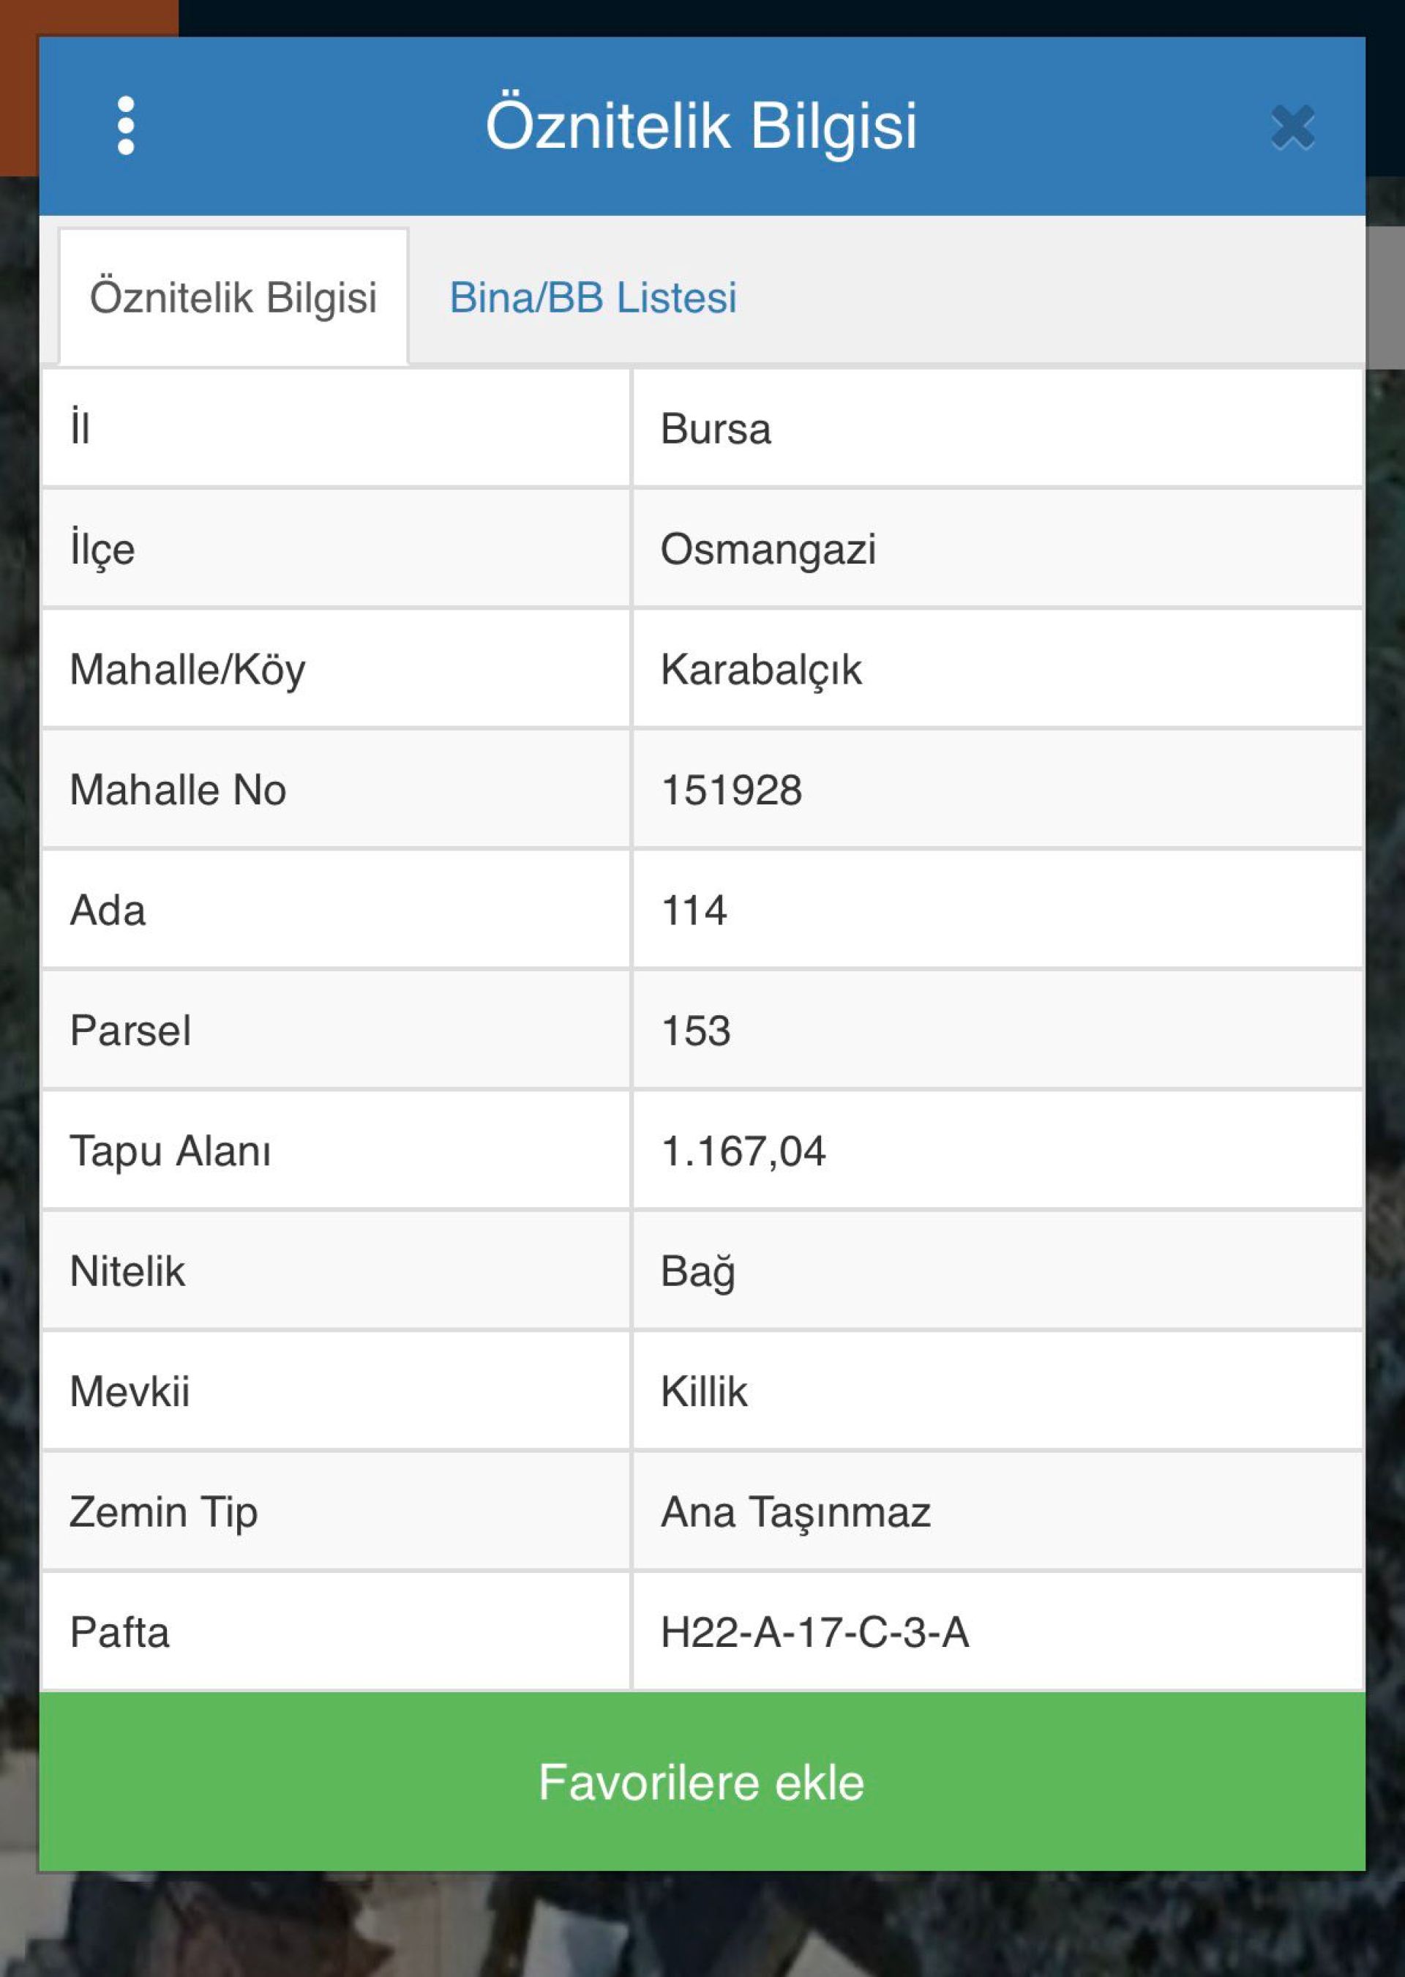Click the orange block behind the dialog

point(18,86)
